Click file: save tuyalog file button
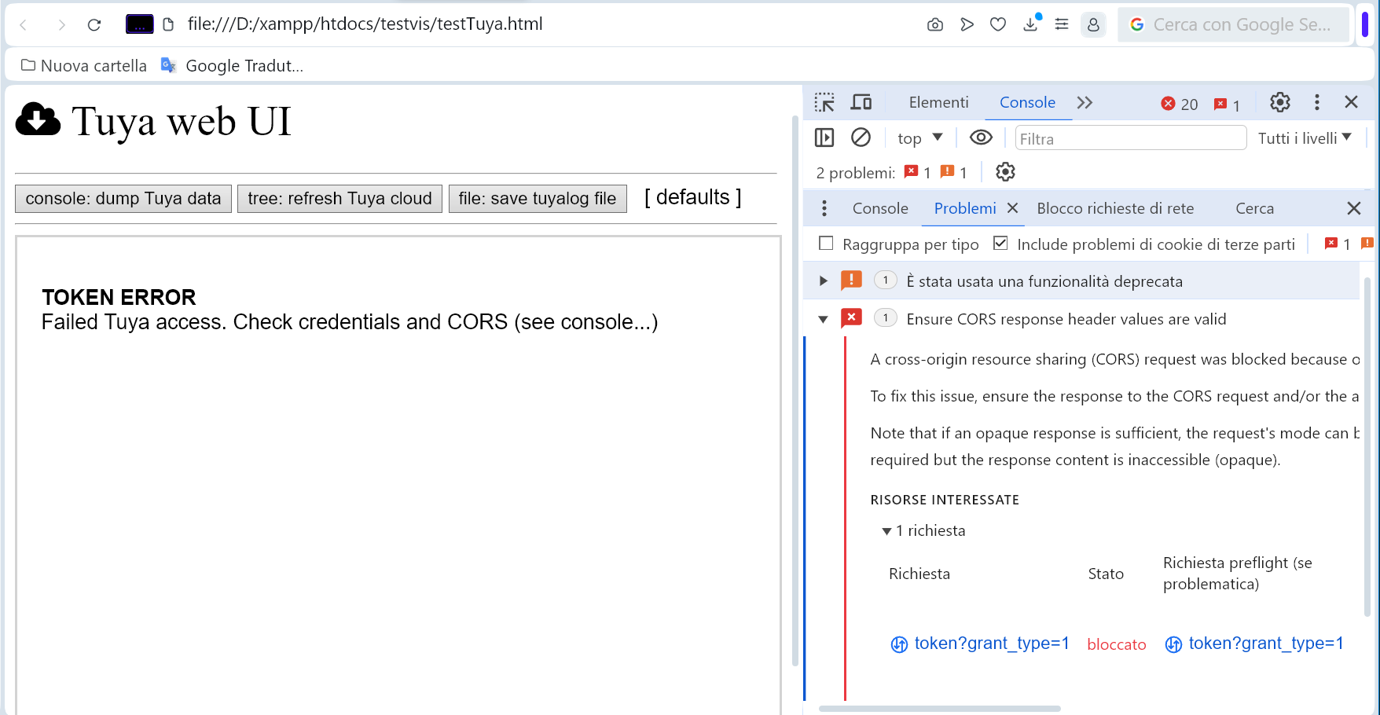Screen dimensions: 1380x715 point(538,199)
